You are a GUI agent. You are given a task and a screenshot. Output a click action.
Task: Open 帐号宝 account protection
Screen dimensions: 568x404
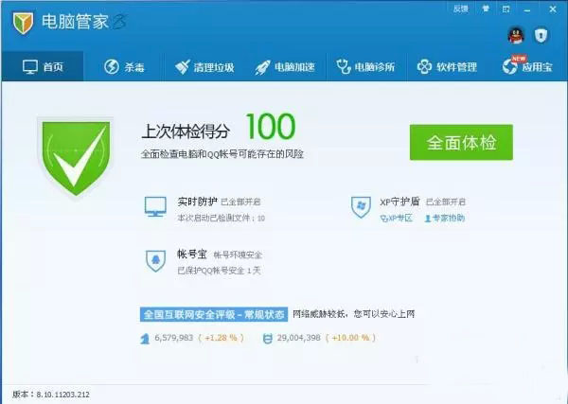tap(192, 255)
